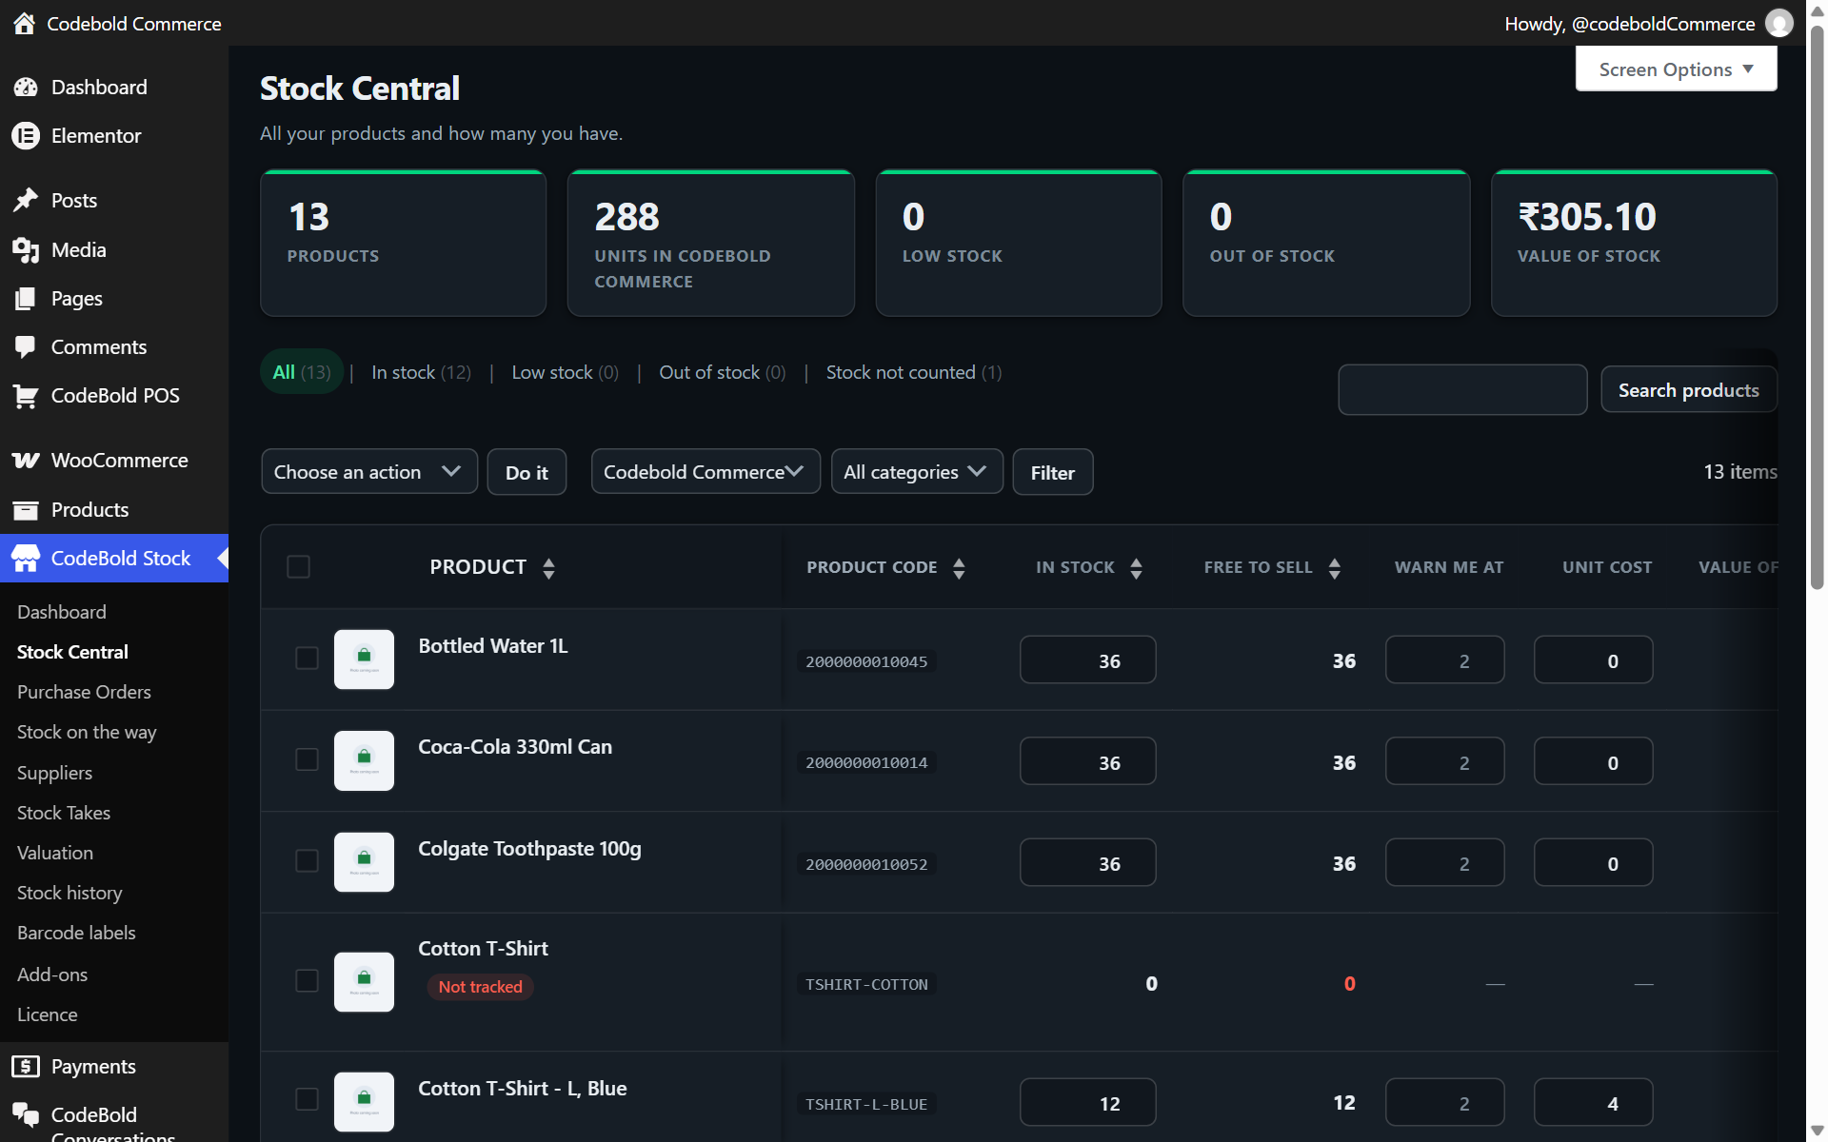Select the Low stock (0) filter
This screenshot has width=1828, height=1142.
click(565, 372)
